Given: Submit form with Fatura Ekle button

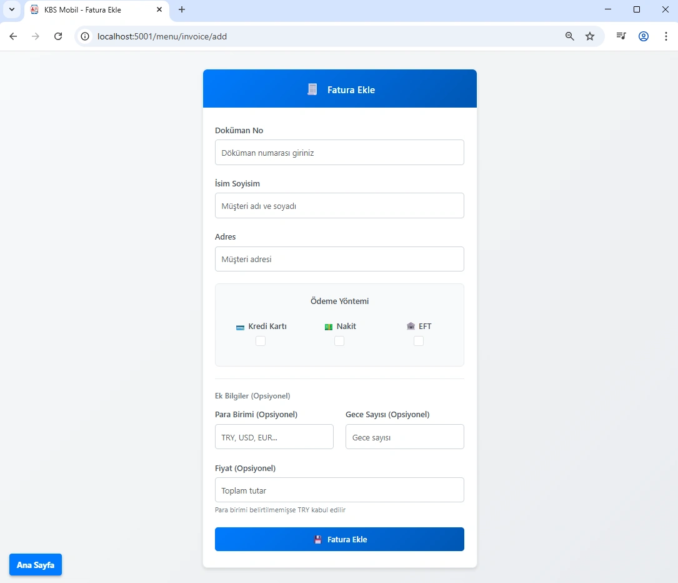Looking at the screenshot, I should coord(339,539).
